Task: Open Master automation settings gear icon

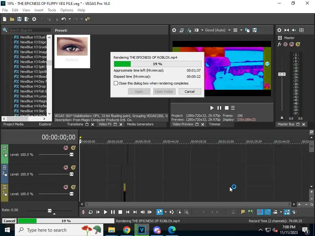Action: tap(285, 44)
